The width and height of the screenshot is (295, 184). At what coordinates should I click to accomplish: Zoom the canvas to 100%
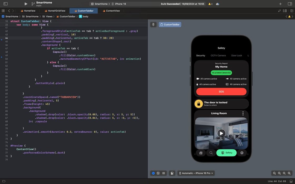coord(279,173)
